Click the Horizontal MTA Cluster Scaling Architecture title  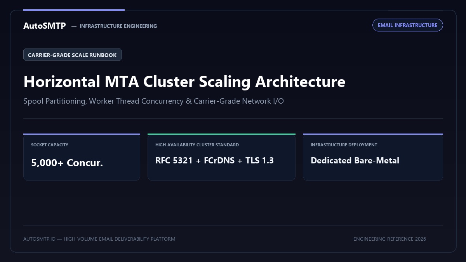click(184, 82)
